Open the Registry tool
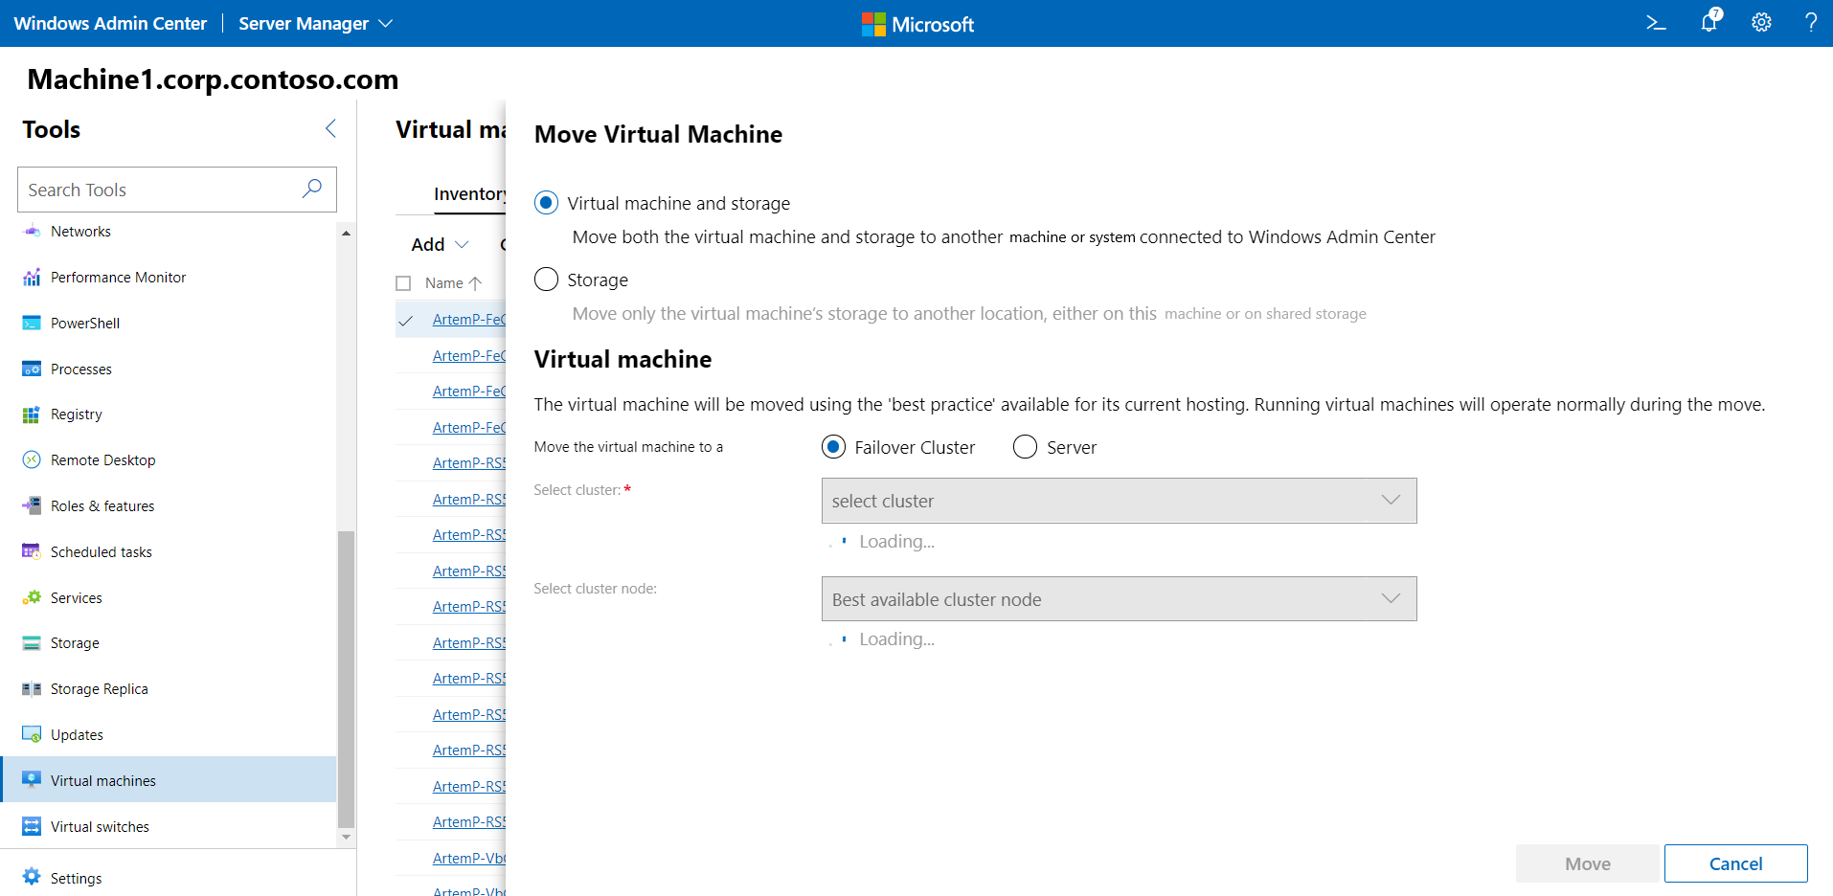This screenshot has width=1833, height=896. click(76, 414)
